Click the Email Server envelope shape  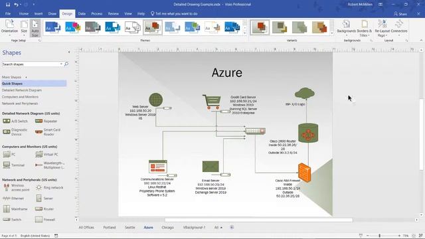coord(211,167)
